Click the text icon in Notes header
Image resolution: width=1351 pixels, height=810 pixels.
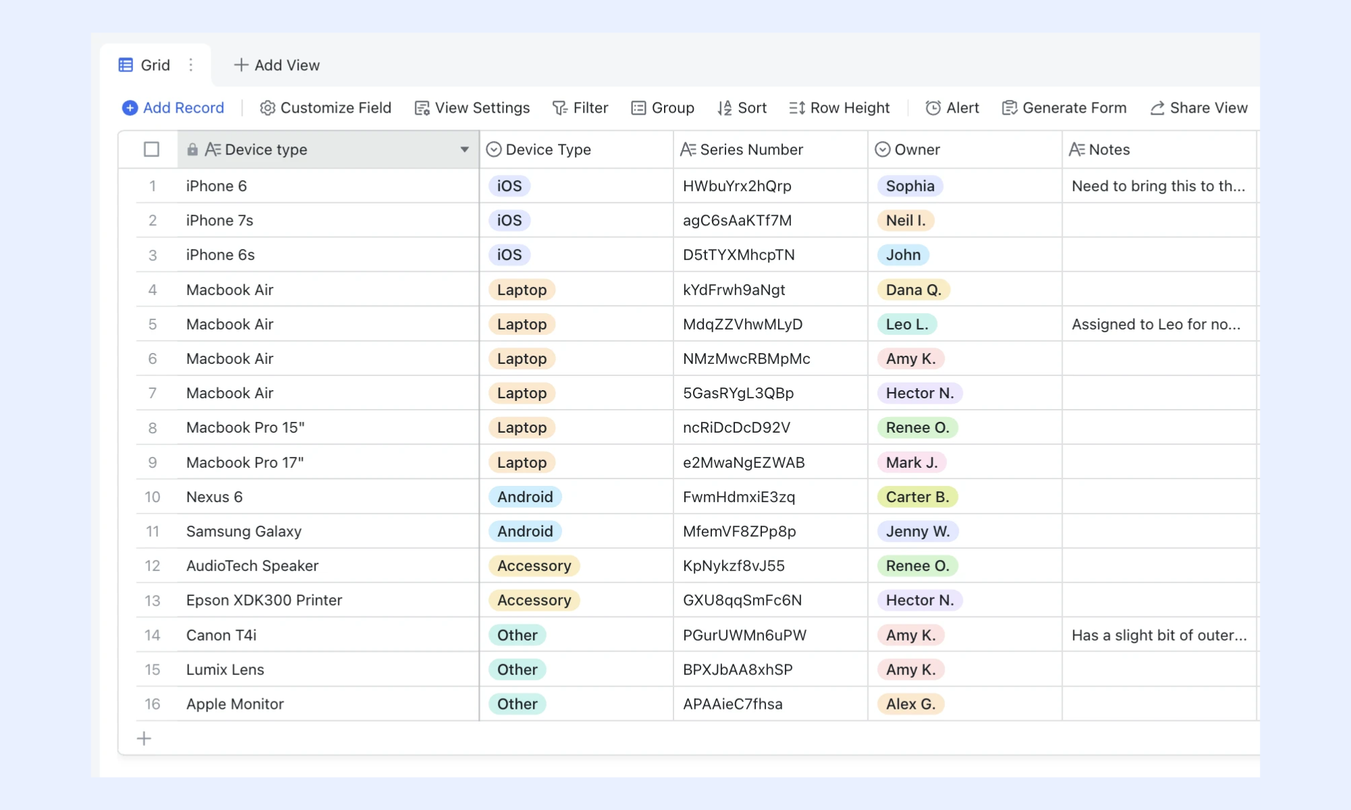(x=1077, y=150)
